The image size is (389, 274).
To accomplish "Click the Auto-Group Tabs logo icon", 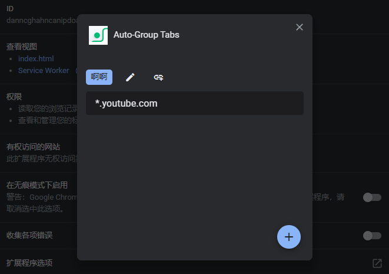I will click(x=98, y=35).
